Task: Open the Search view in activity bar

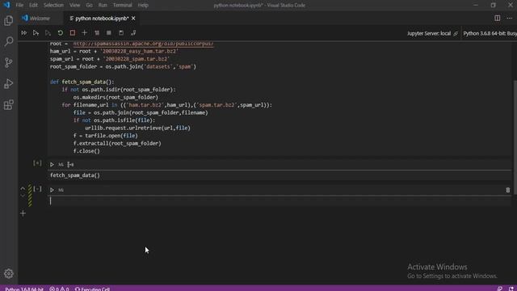Action: (9, 41)
